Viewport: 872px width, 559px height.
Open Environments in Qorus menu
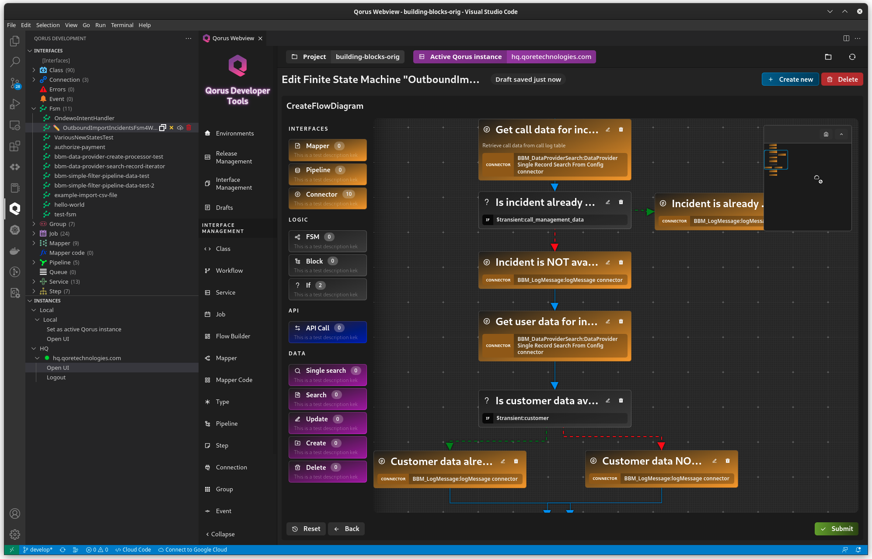pyautogui.click(x=234, y=133)
